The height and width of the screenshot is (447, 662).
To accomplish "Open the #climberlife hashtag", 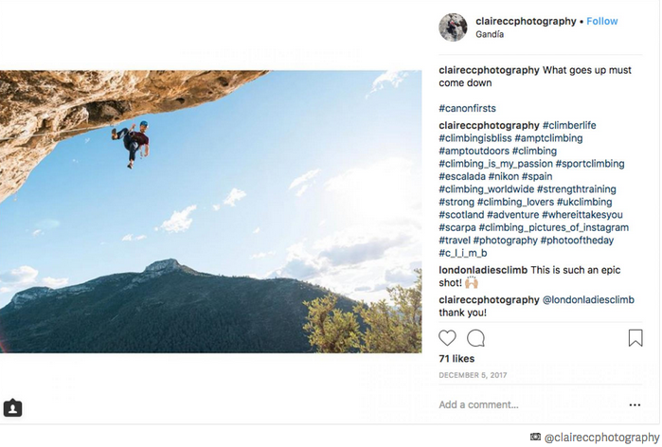I will coord(569,126).
